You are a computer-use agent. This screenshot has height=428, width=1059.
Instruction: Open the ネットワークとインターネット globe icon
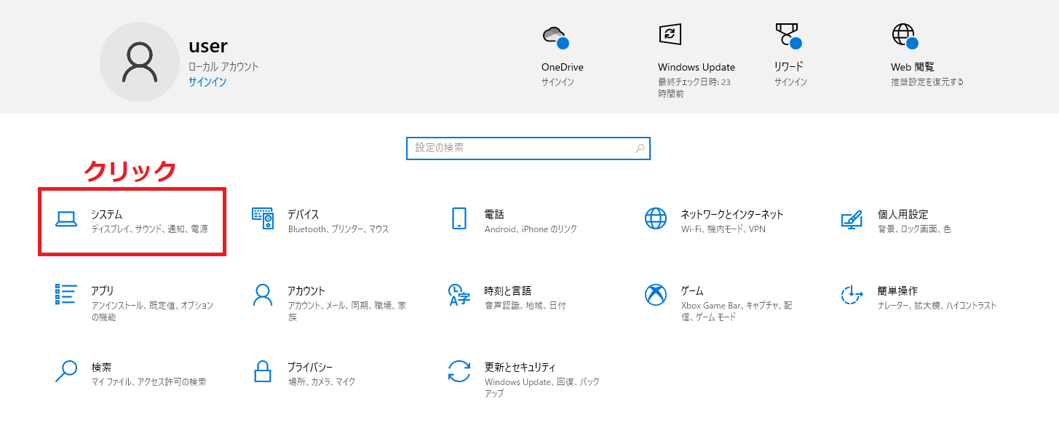(x=656, y=218)
